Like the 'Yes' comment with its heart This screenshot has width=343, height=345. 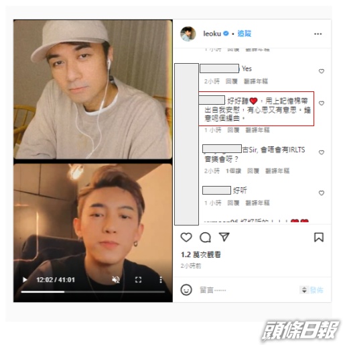(x=322, y=71)
